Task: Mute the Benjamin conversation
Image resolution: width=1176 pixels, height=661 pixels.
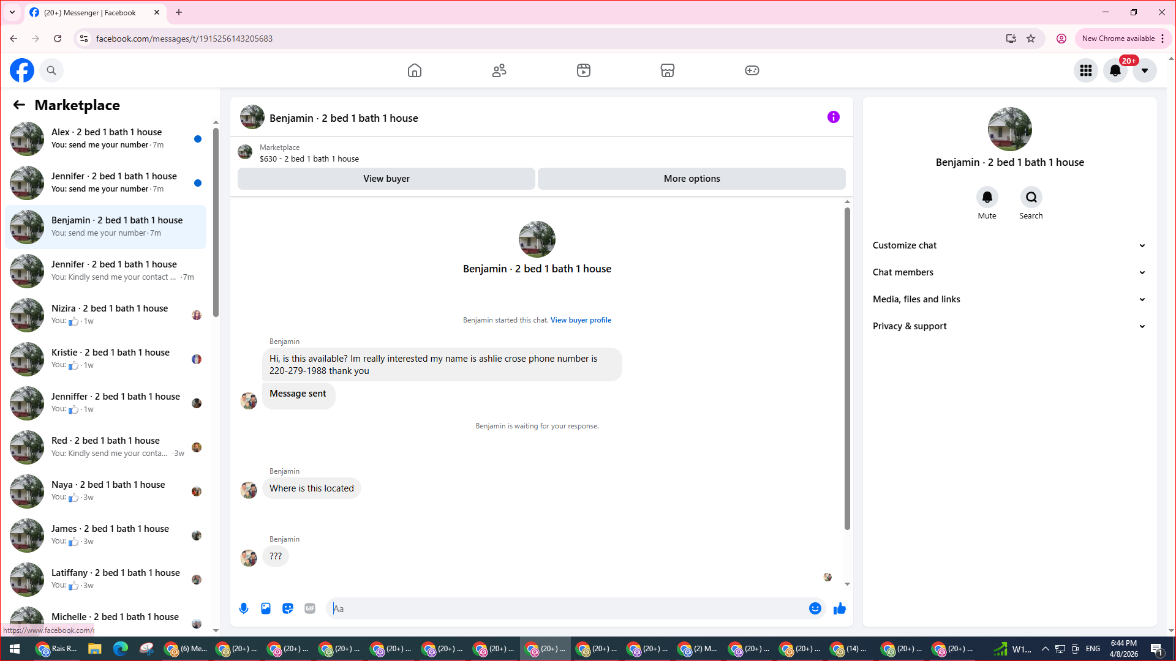Action: 987,198
